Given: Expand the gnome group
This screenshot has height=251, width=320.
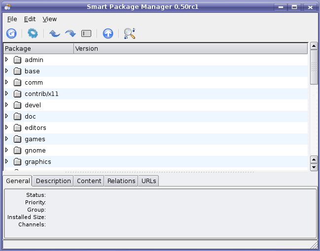Looking at the screenshot, I should (x=7, y=150).
